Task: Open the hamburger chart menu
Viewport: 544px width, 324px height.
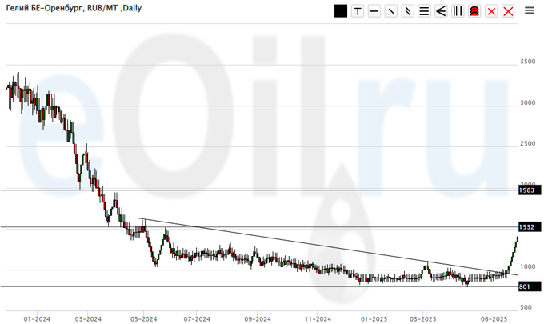Action: [530, 10]
